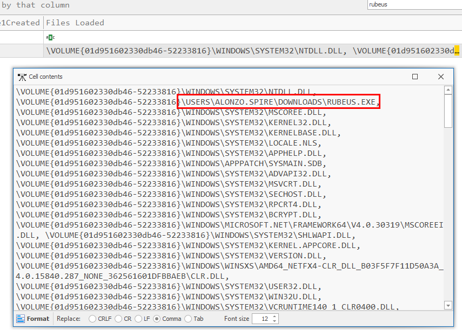The height and width of the screenshot is (330, 462).
Task: Click the WIN32U.DLL line
Action: [x=169, y=297]
